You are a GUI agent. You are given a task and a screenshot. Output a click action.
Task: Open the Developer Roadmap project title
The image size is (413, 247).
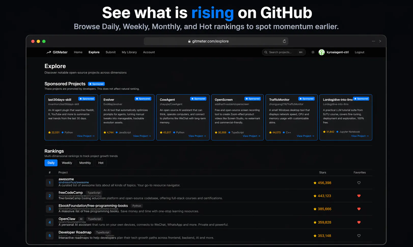tap(75, 232)
